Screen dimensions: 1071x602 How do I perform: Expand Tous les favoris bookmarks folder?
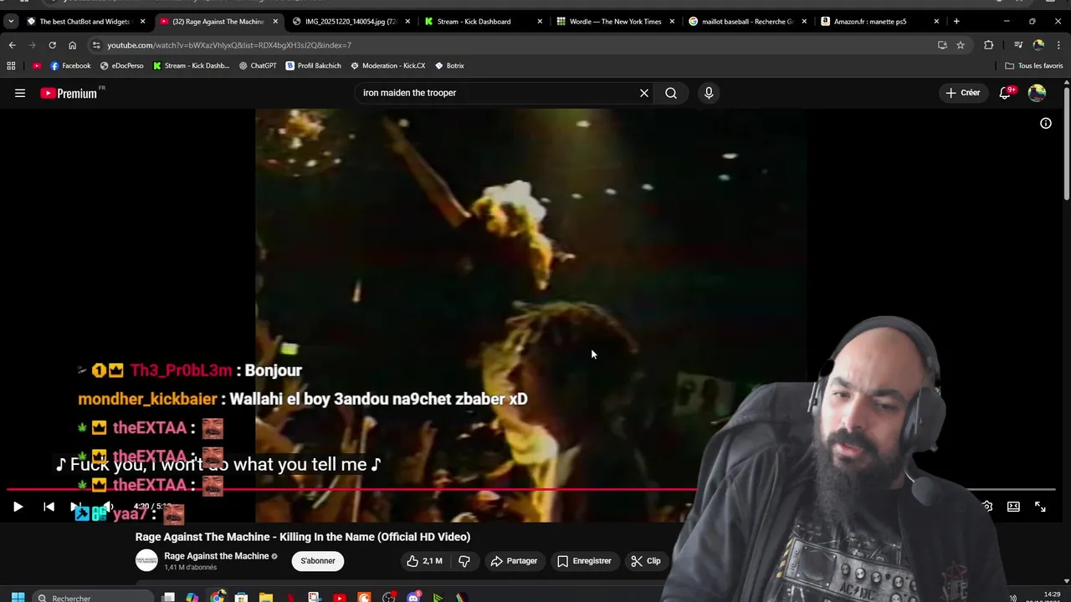(x=1034, y=65)
